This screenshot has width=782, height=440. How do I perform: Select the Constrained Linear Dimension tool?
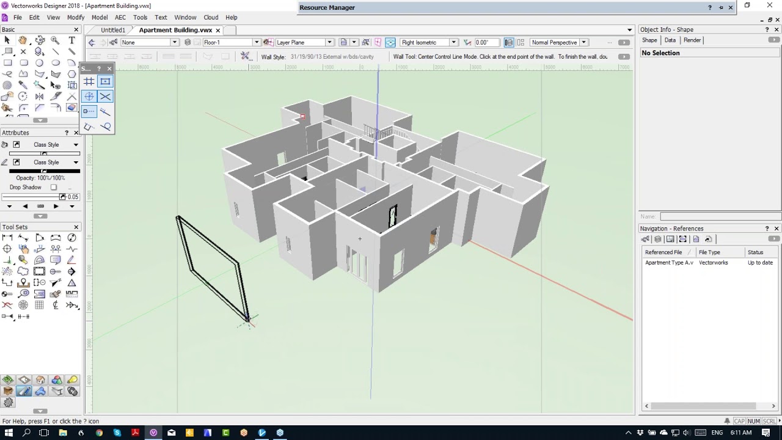pyautogui.click(x=7, y=237)
